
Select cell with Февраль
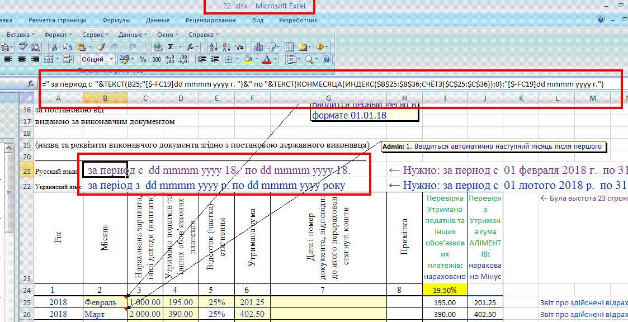[105, 302]
